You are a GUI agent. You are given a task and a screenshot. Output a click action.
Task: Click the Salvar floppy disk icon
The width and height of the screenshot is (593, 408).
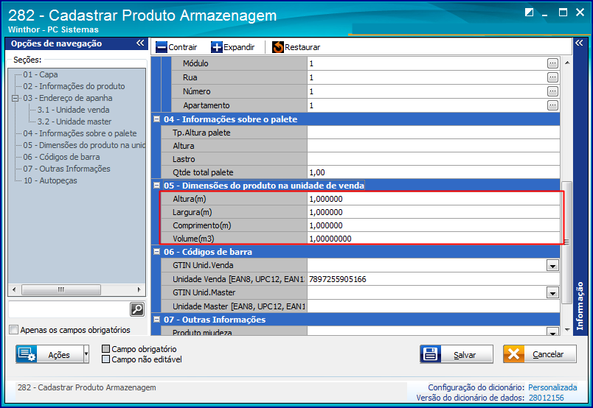[x=431, y=354]
